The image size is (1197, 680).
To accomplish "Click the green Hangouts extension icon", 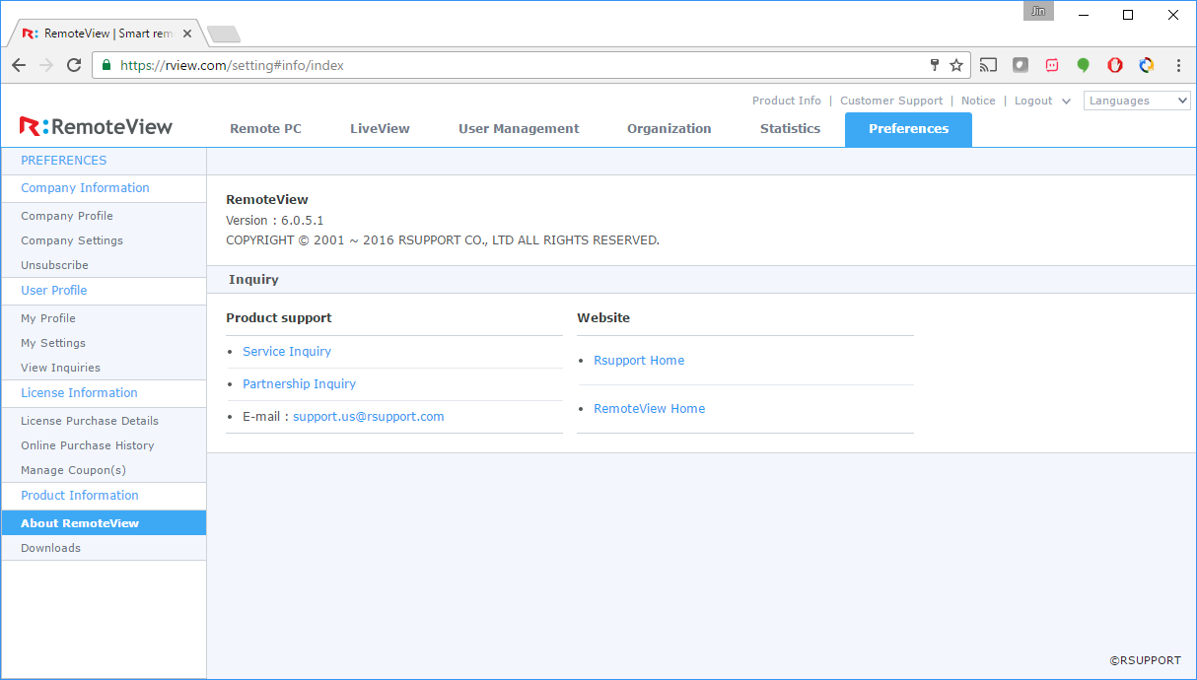I will 1083,65.
